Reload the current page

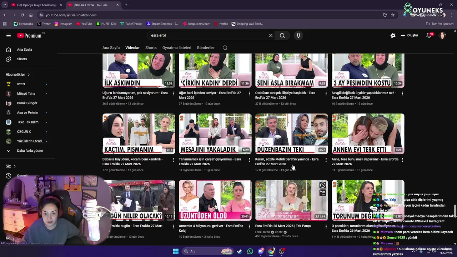pos(22,15)
